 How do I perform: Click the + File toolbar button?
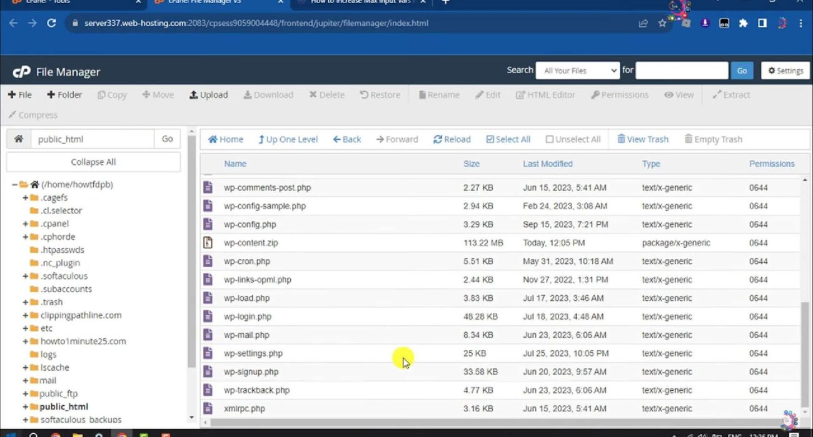tap(19, 95)
